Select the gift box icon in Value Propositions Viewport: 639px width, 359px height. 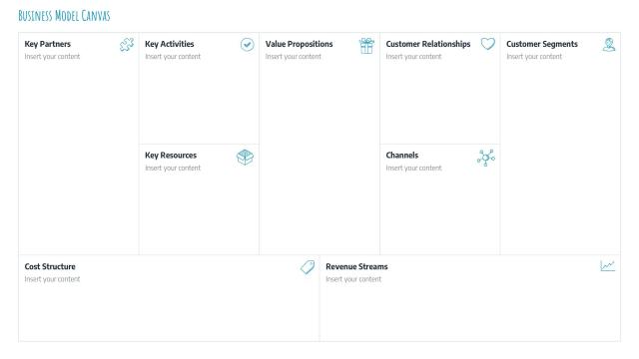click(366, 46)
